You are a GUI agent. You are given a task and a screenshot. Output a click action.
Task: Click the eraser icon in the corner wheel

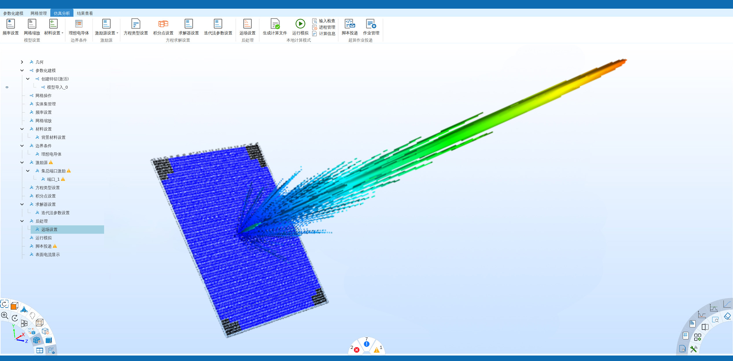click(727, 316)
